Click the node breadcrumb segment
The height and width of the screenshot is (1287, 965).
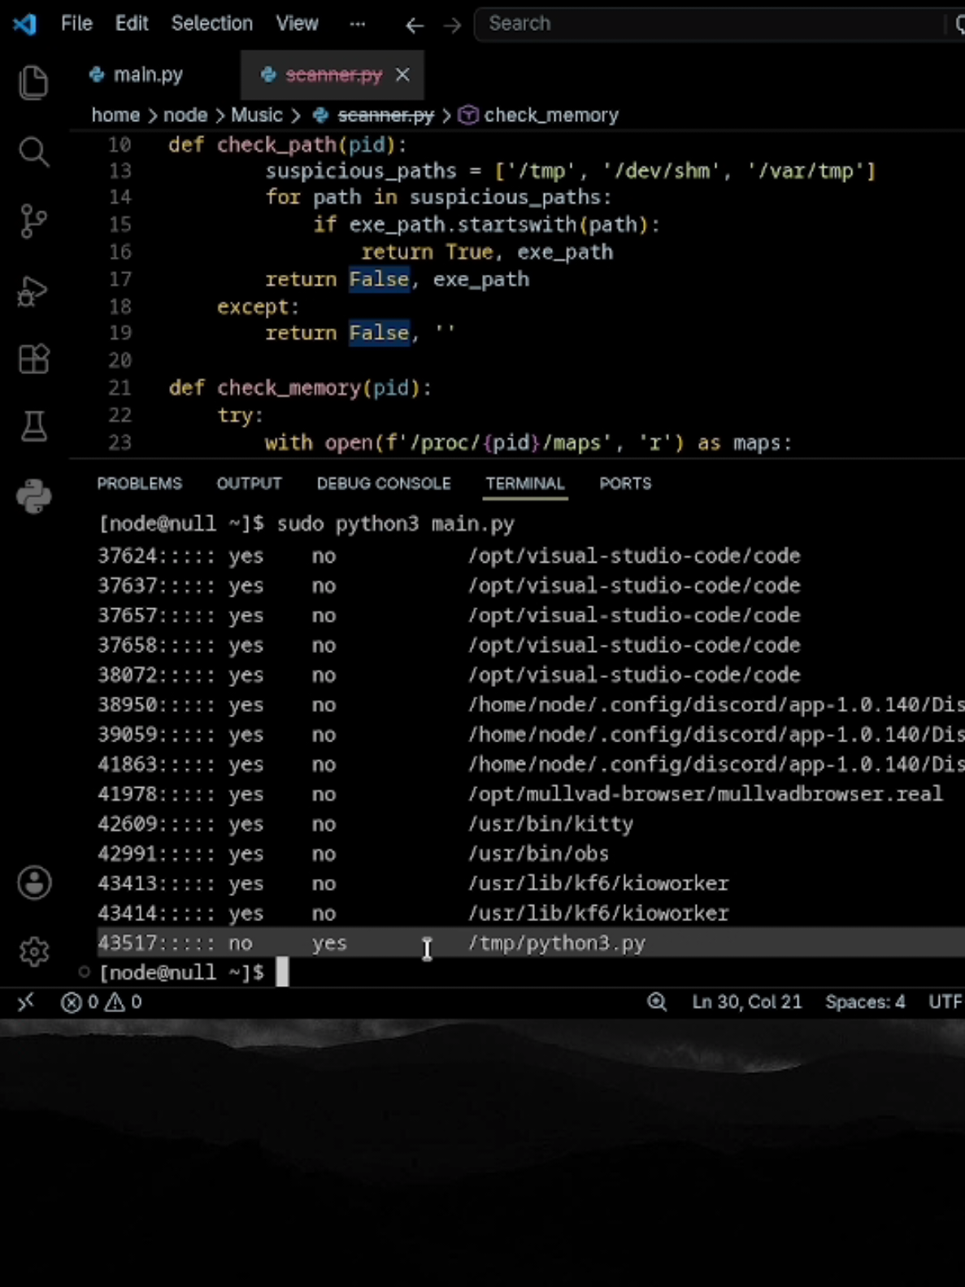(185, 115)
